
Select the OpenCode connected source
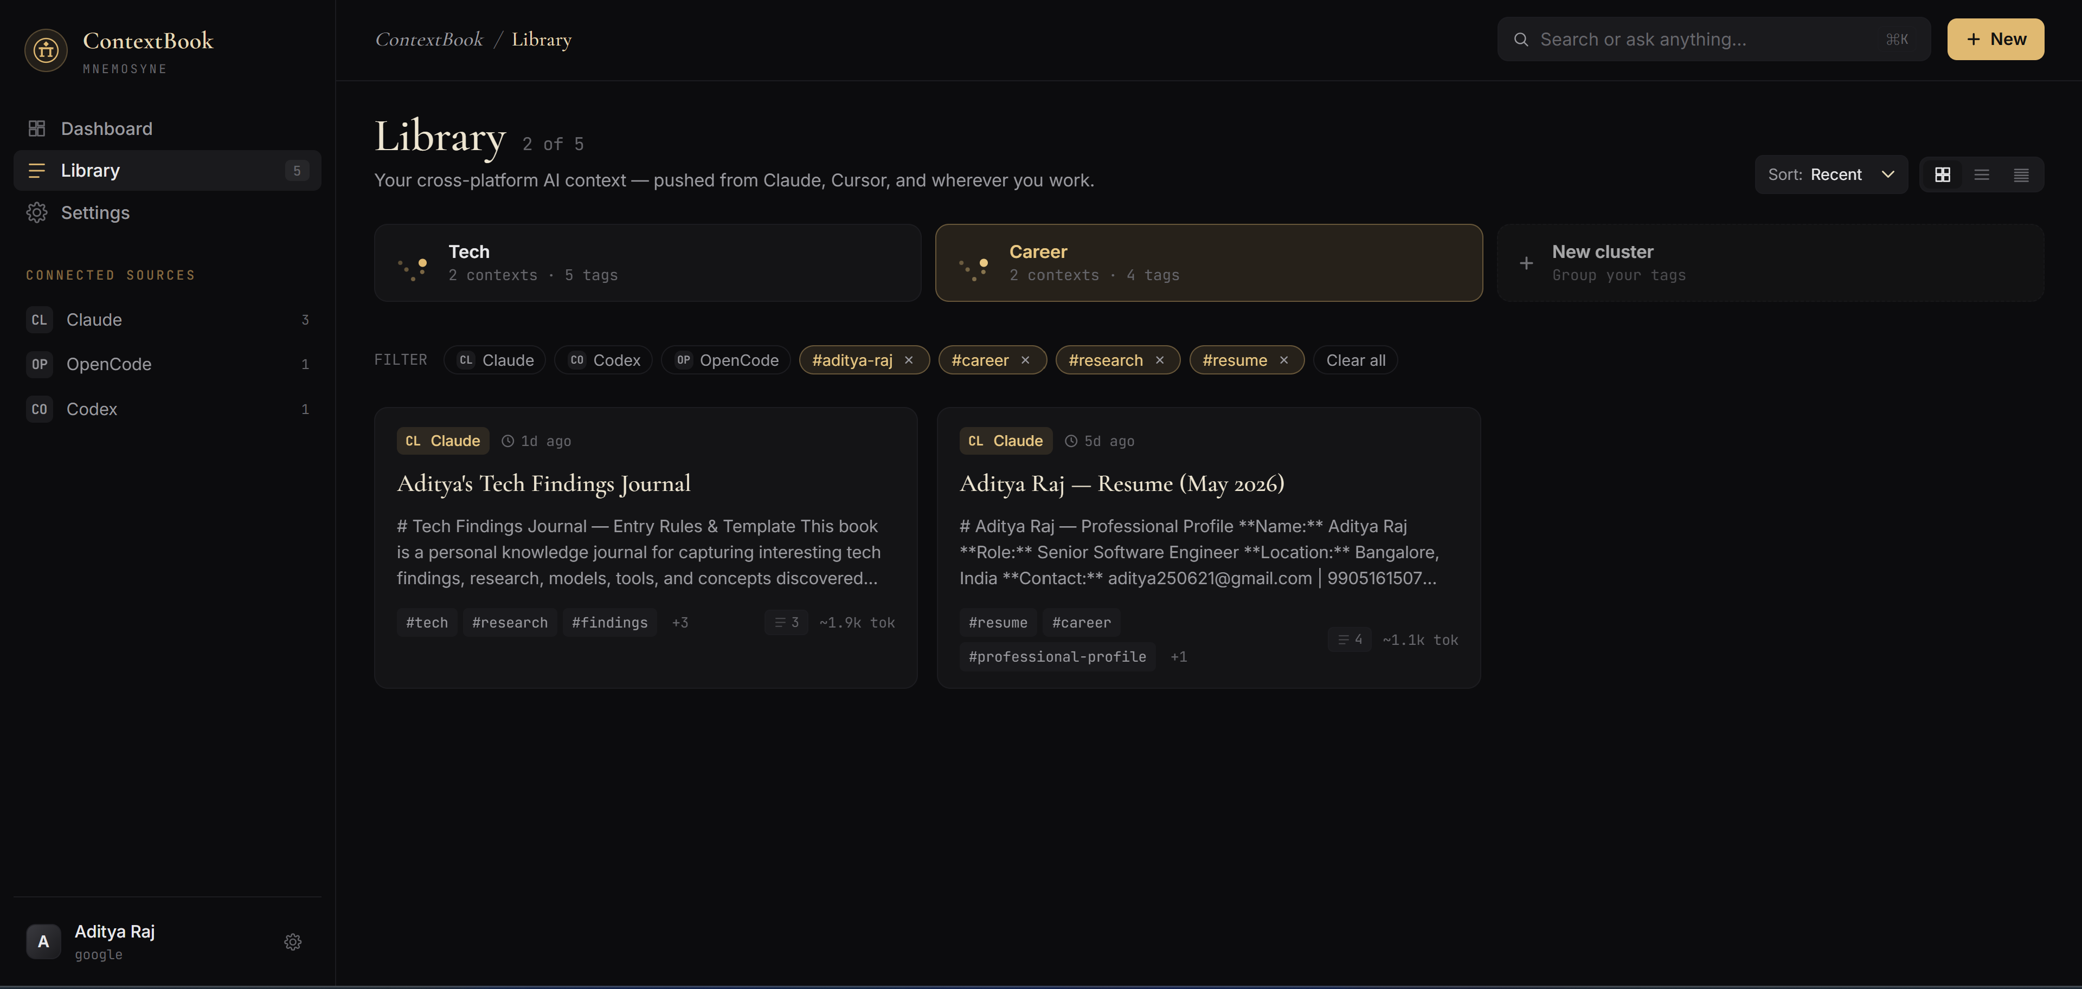(168, 364)
